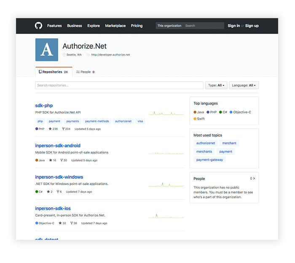The image size is (295, 263).
Task: Click the Authorize.Net avatar image
Action: (x=47, y=50)
